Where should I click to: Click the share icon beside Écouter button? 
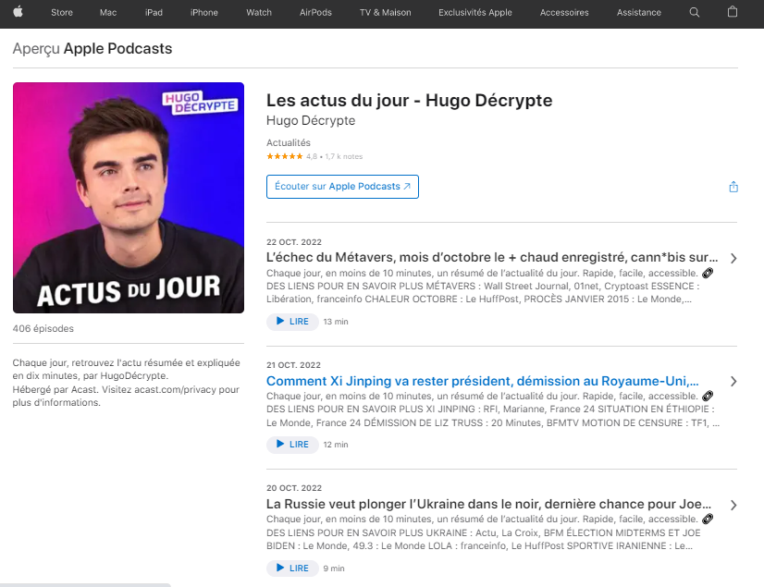tap(733, 187)
